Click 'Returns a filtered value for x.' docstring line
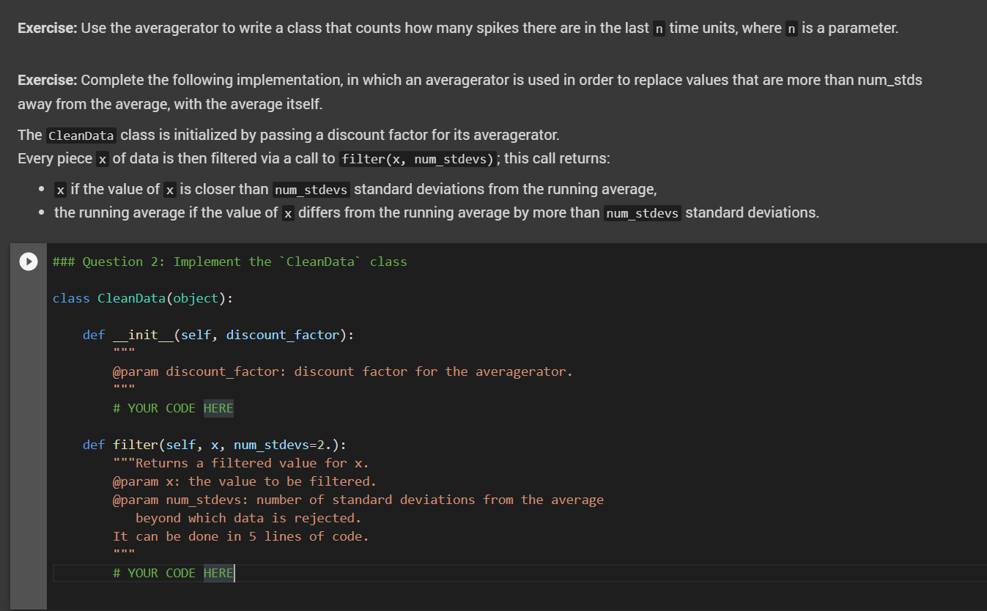Viewport: 987px width, 611px height. tap(241, 463)
